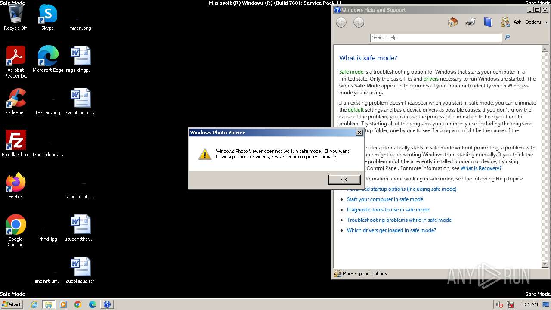Click the muted volume tray icon

click(500, 304)
